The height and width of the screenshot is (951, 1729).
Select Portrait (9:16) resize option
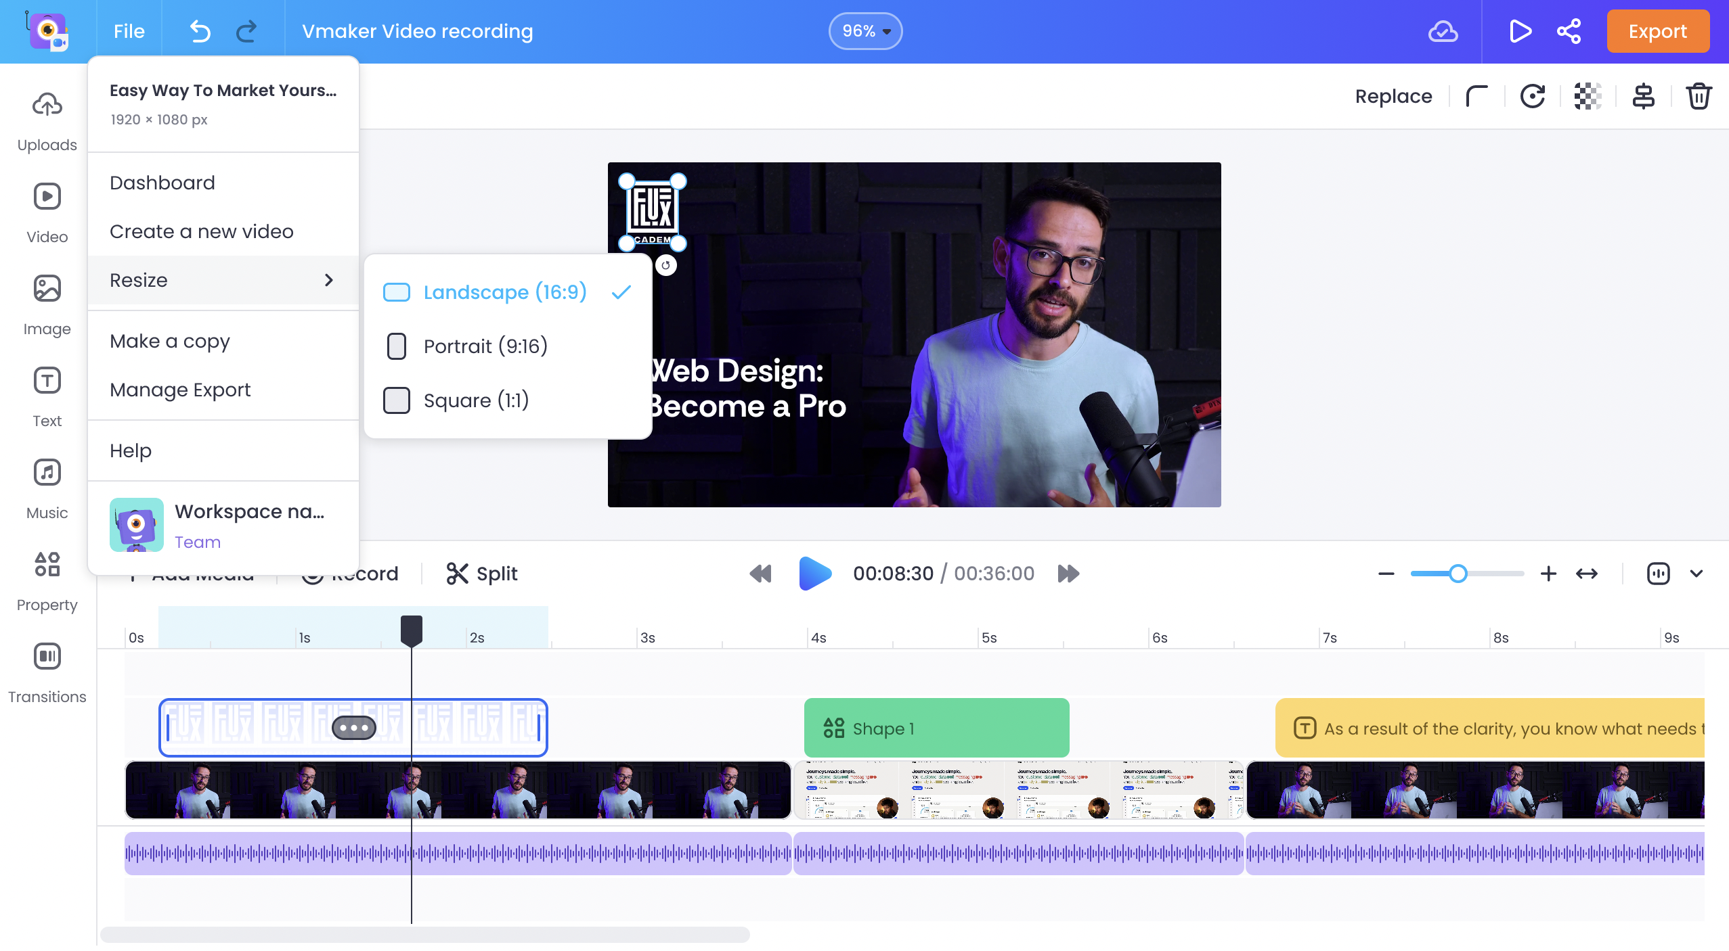tap(484, 346)
